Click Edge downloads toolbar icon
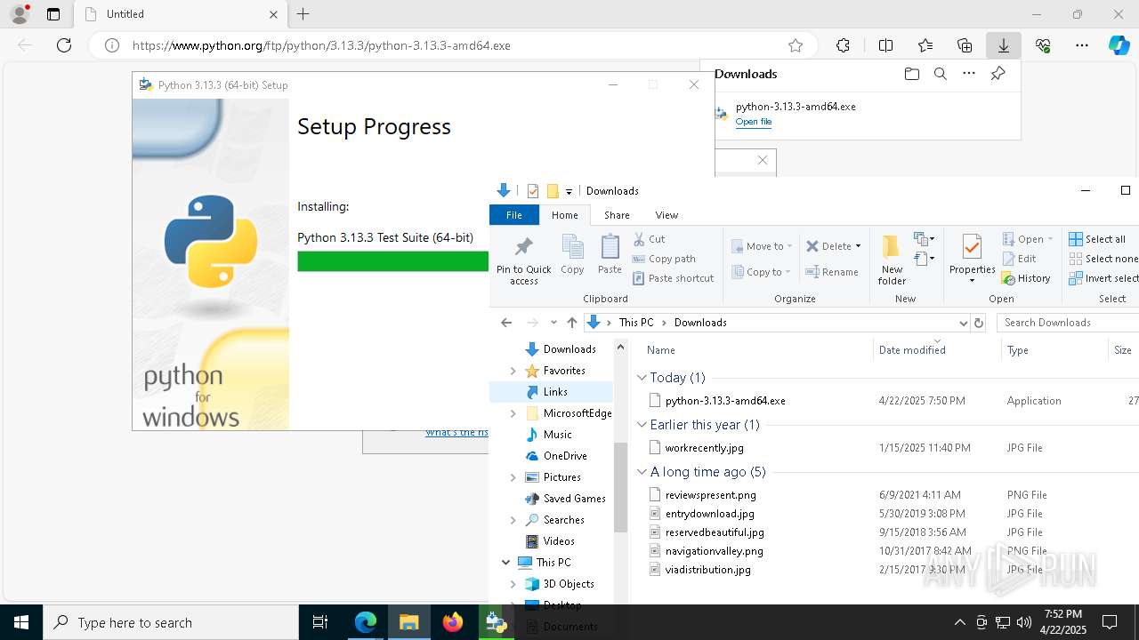 pyautogui.click(x=1004, y=45)
